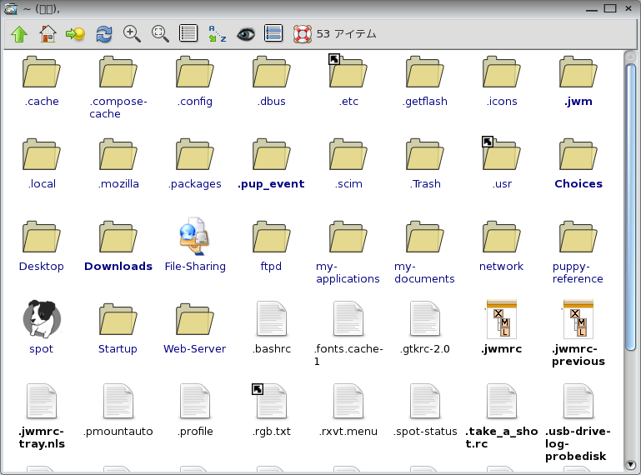Open the bookmarks toolbar icon
The image size is (641, 475).
(x=75, y=34)
